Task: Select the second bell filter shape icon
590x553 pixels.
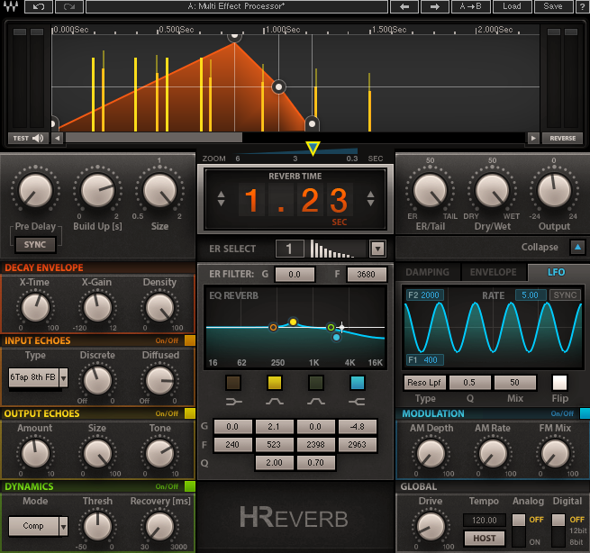Action: [316, 402]
